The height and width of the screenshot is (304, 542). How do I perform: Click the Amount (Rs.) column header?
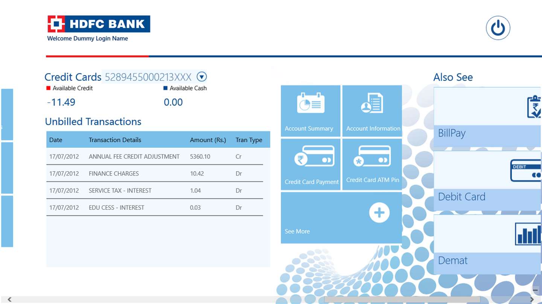(x=208, y=140)
